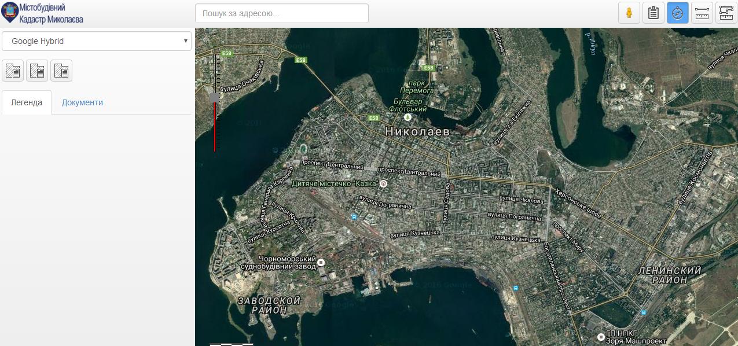Open the clipboard info tool
The image size is (738, 346).
[653, 13]
